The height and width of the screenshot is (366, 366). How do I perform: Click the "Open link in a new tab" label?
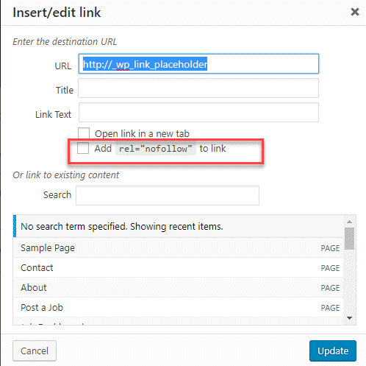coord(142,134)
